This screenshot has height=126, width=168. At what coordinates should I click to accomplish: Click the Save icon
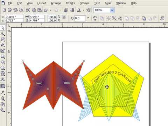(x=15, y=10)
